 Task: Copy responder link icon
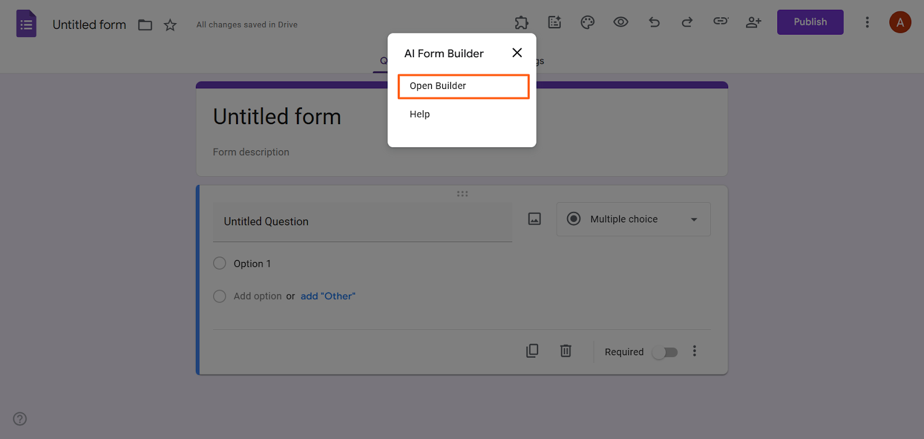720,21
